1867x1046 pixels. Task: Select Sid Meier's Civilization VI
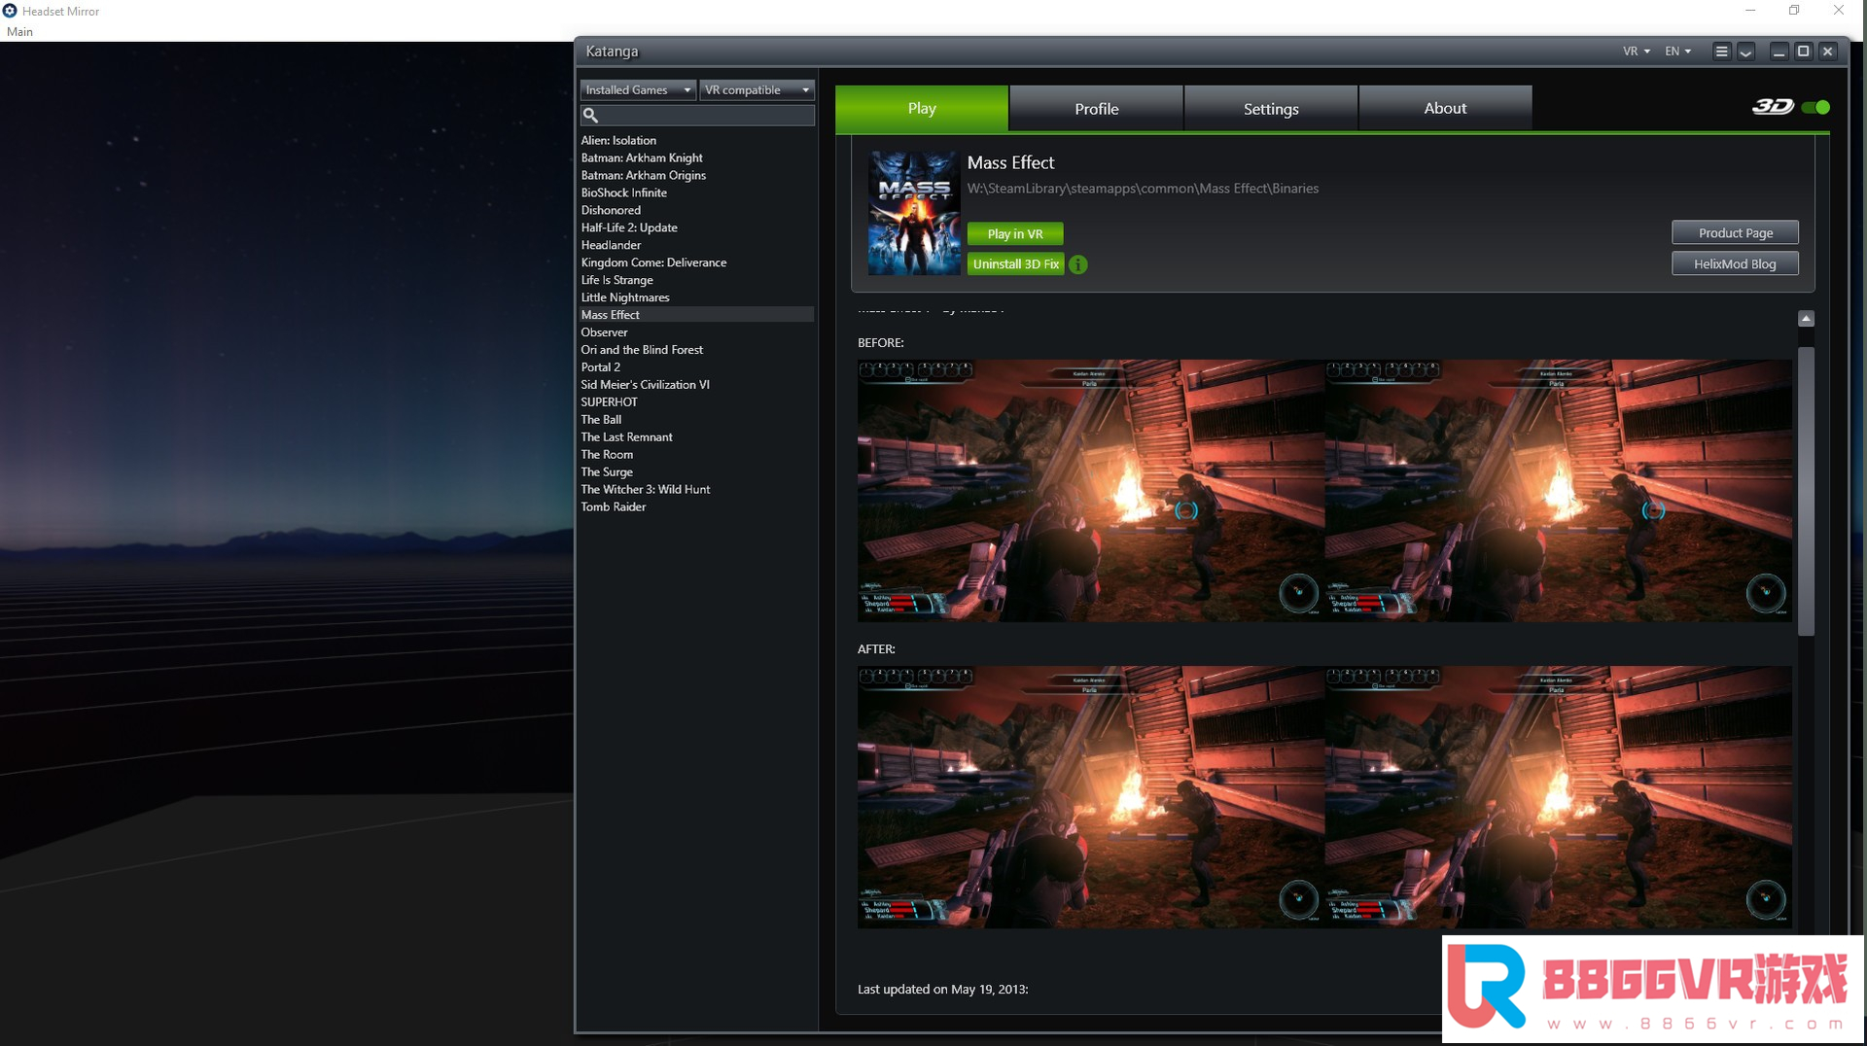coord(696,385)
